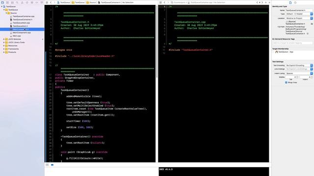The image size is (314, 176).
Task: Go forward in right editor history
Action: [x=168, y=2]
